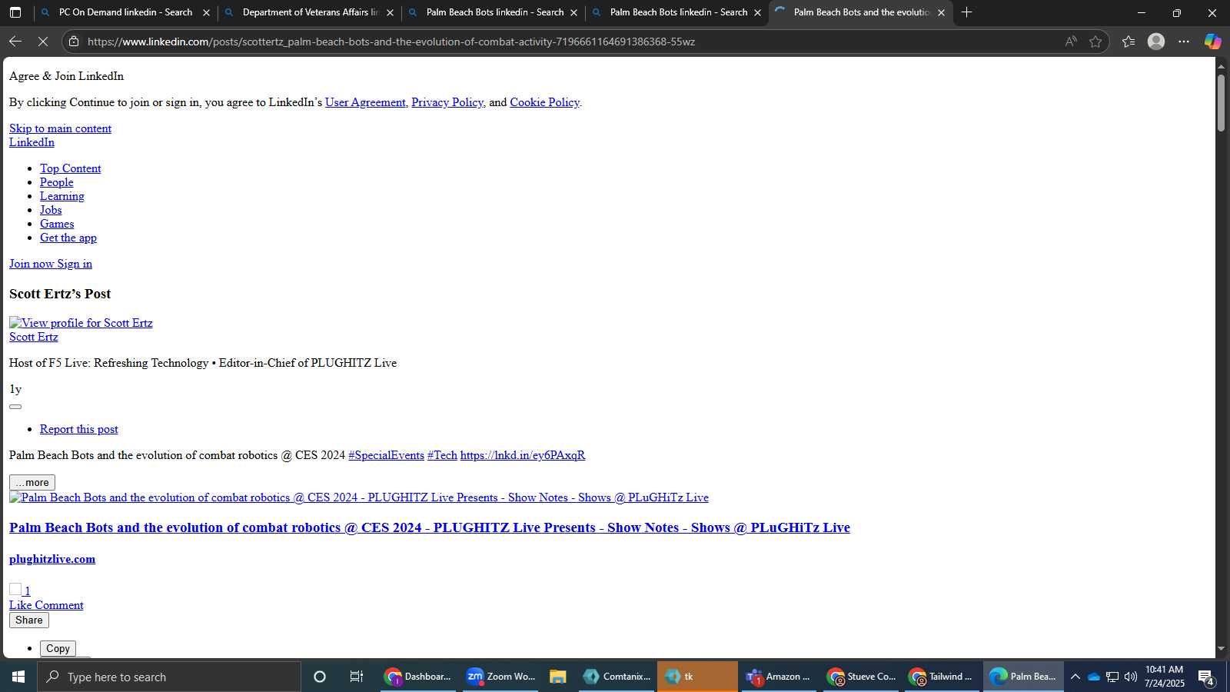Viewport: 1230px width, 692px height.
Task: Open the lnkd.in short link
Action: (x=523, y=455)
